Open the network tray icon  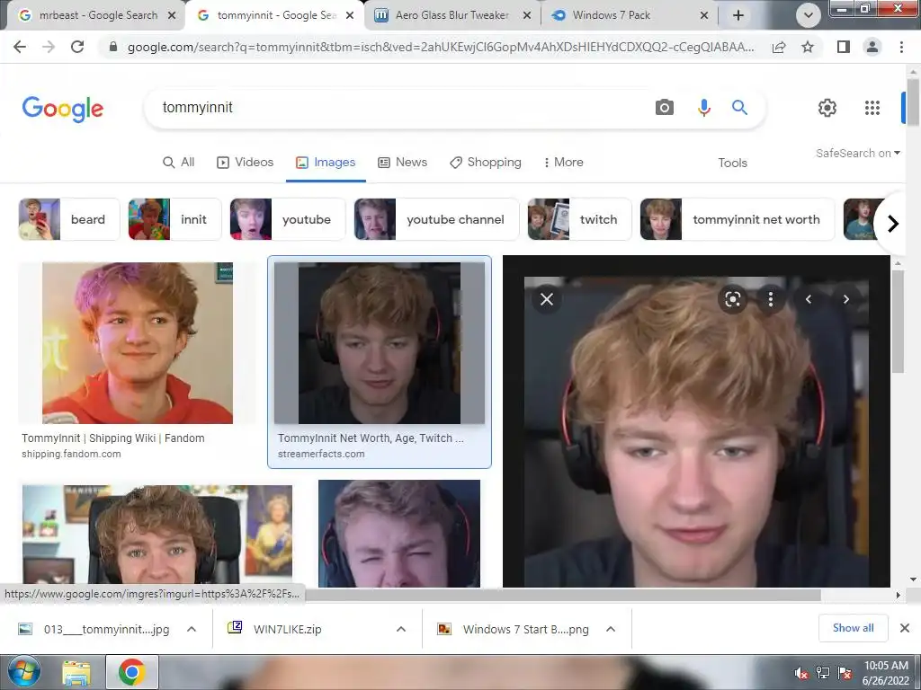pos(823,673)
